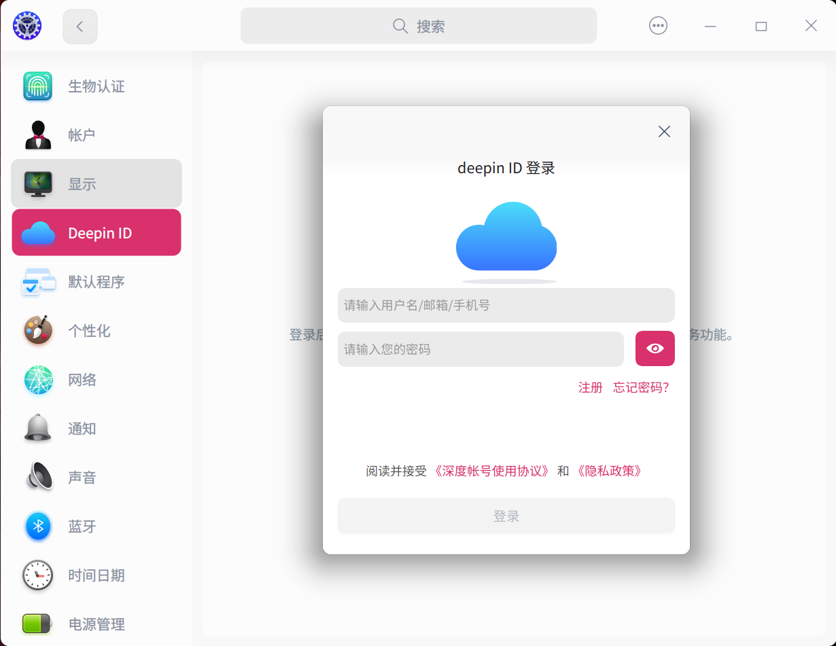Close the deepin ID 登录 dialog
The width and height of the screenshot is (836, 646).
tap(665, 131)
